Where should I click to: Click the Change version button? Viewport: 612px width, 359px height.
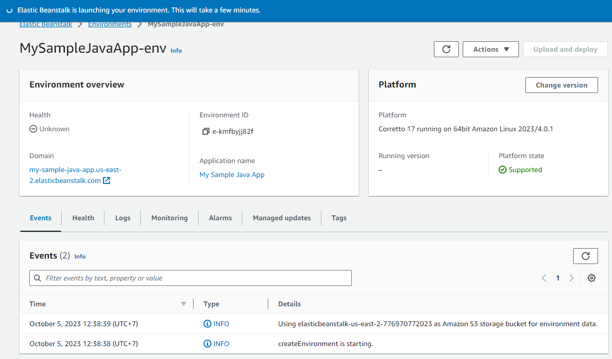(562, 85)
